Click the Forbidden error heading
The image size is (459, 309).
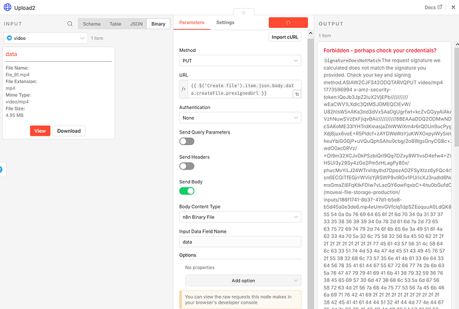click(x=380, y=51)
